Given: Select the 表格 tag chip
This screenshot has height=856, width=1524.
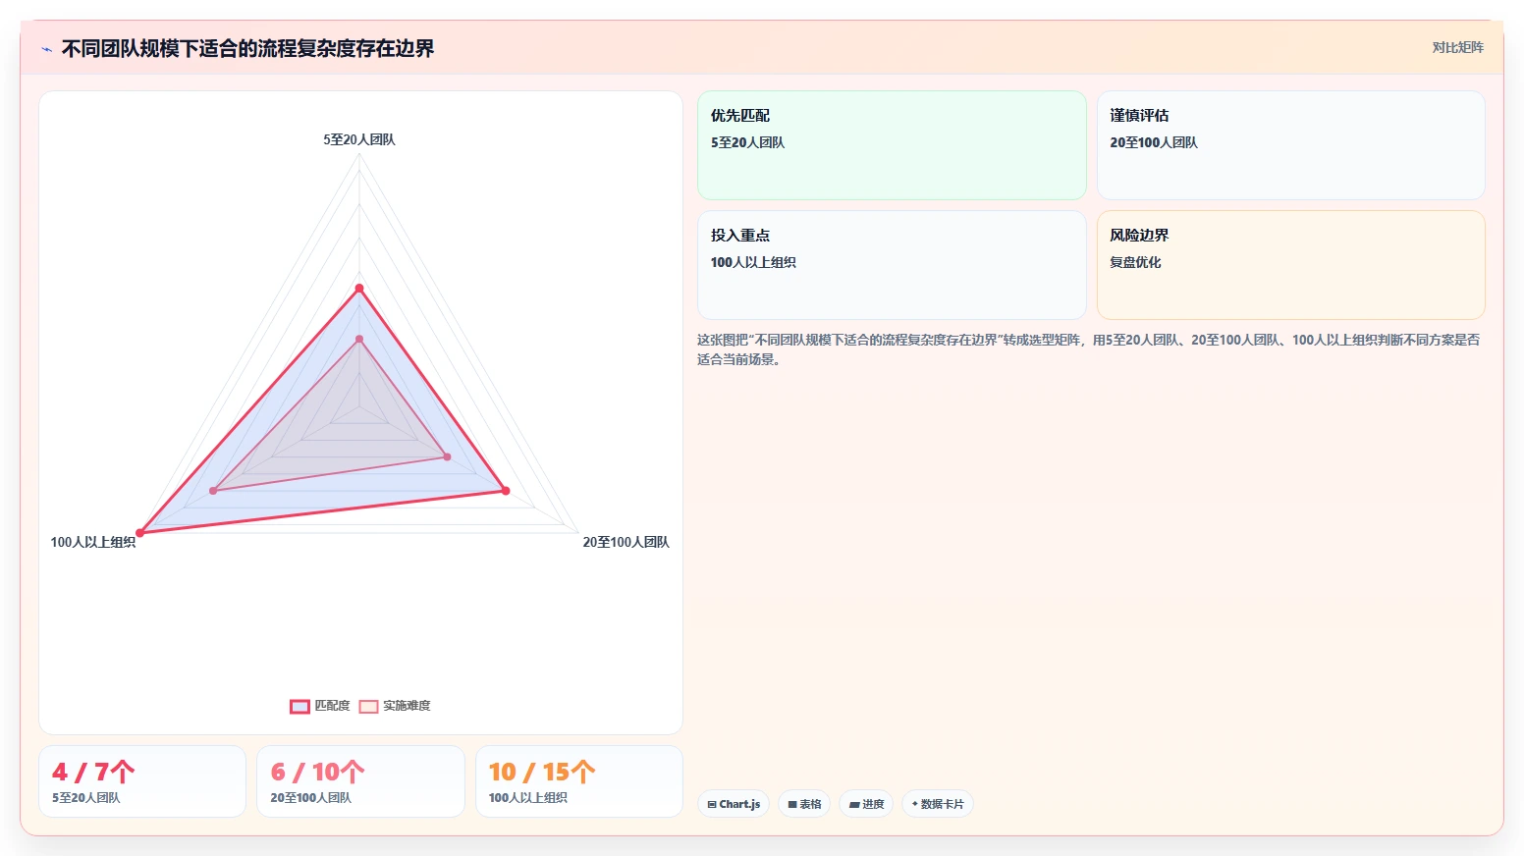Looking at the screenshot, I should (804, 804).
